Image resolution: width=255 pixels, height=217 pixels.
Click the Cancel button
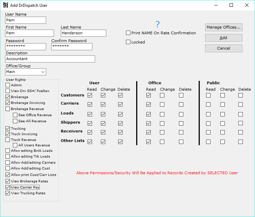[224, 48]
